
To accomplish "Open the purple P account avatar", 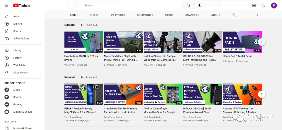I will coord(274,5).
